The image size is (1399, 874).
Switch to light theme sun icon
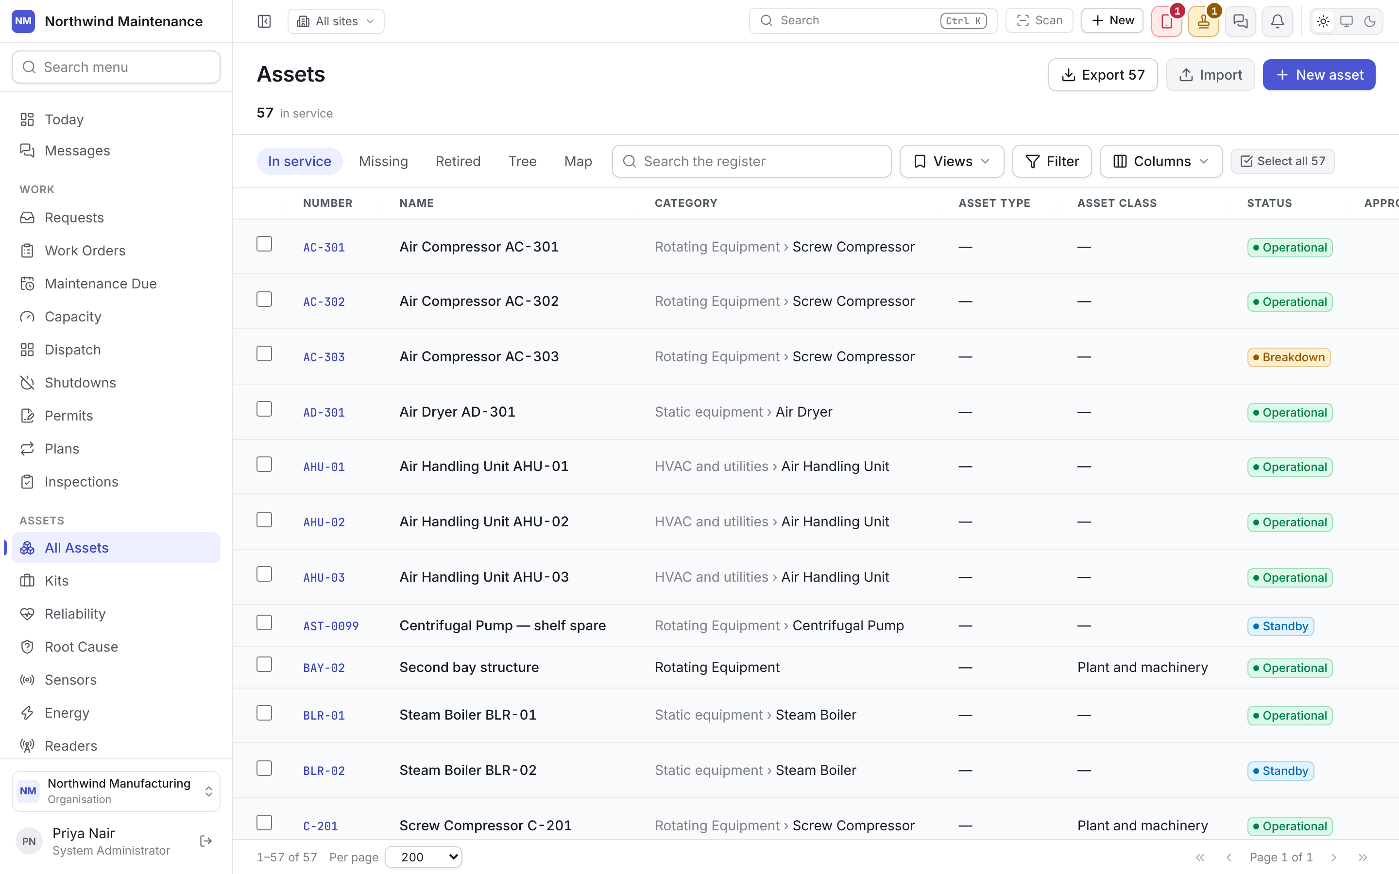pyautogui.click(x=1323, y=21)
